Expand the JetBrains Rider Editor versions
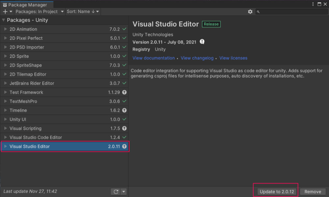 (6, 83)
